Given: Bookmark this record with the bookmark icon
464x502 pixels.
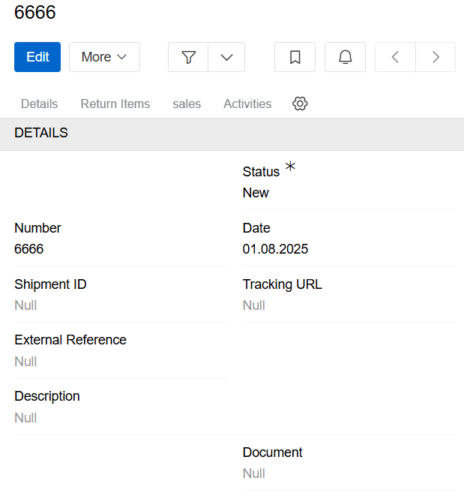Looking at the screenshot, I should [295, 57].
